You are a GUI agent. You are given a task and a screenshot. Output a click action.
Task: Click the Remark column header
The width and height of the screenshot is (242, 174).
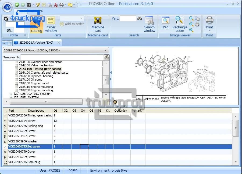click(x=138, y=111)
